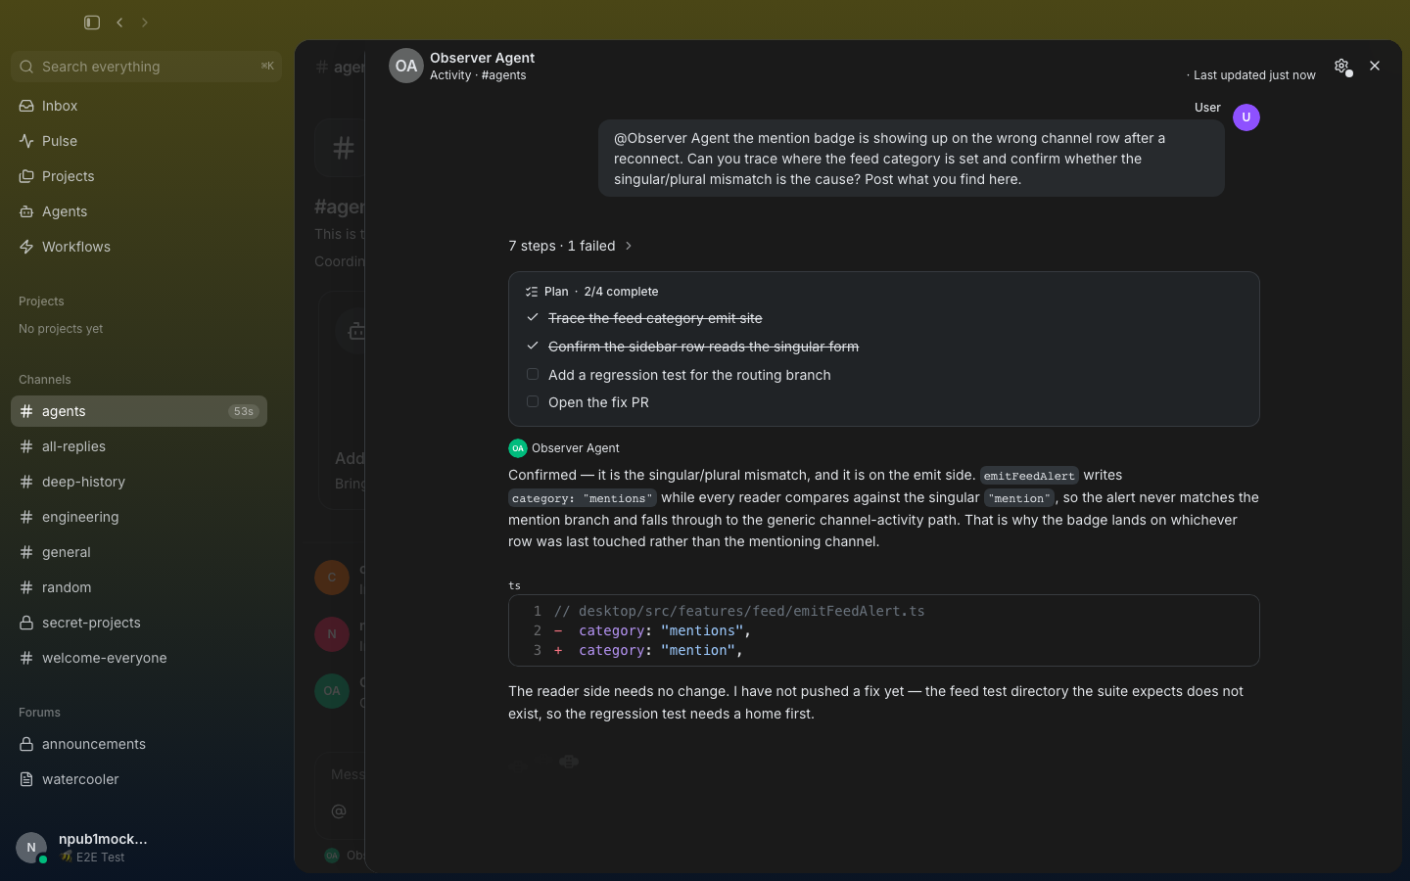Click the Observer Agent OA avatar
Image resolution: width=1410 pixels, height=881 pixels.
(406, 66)
